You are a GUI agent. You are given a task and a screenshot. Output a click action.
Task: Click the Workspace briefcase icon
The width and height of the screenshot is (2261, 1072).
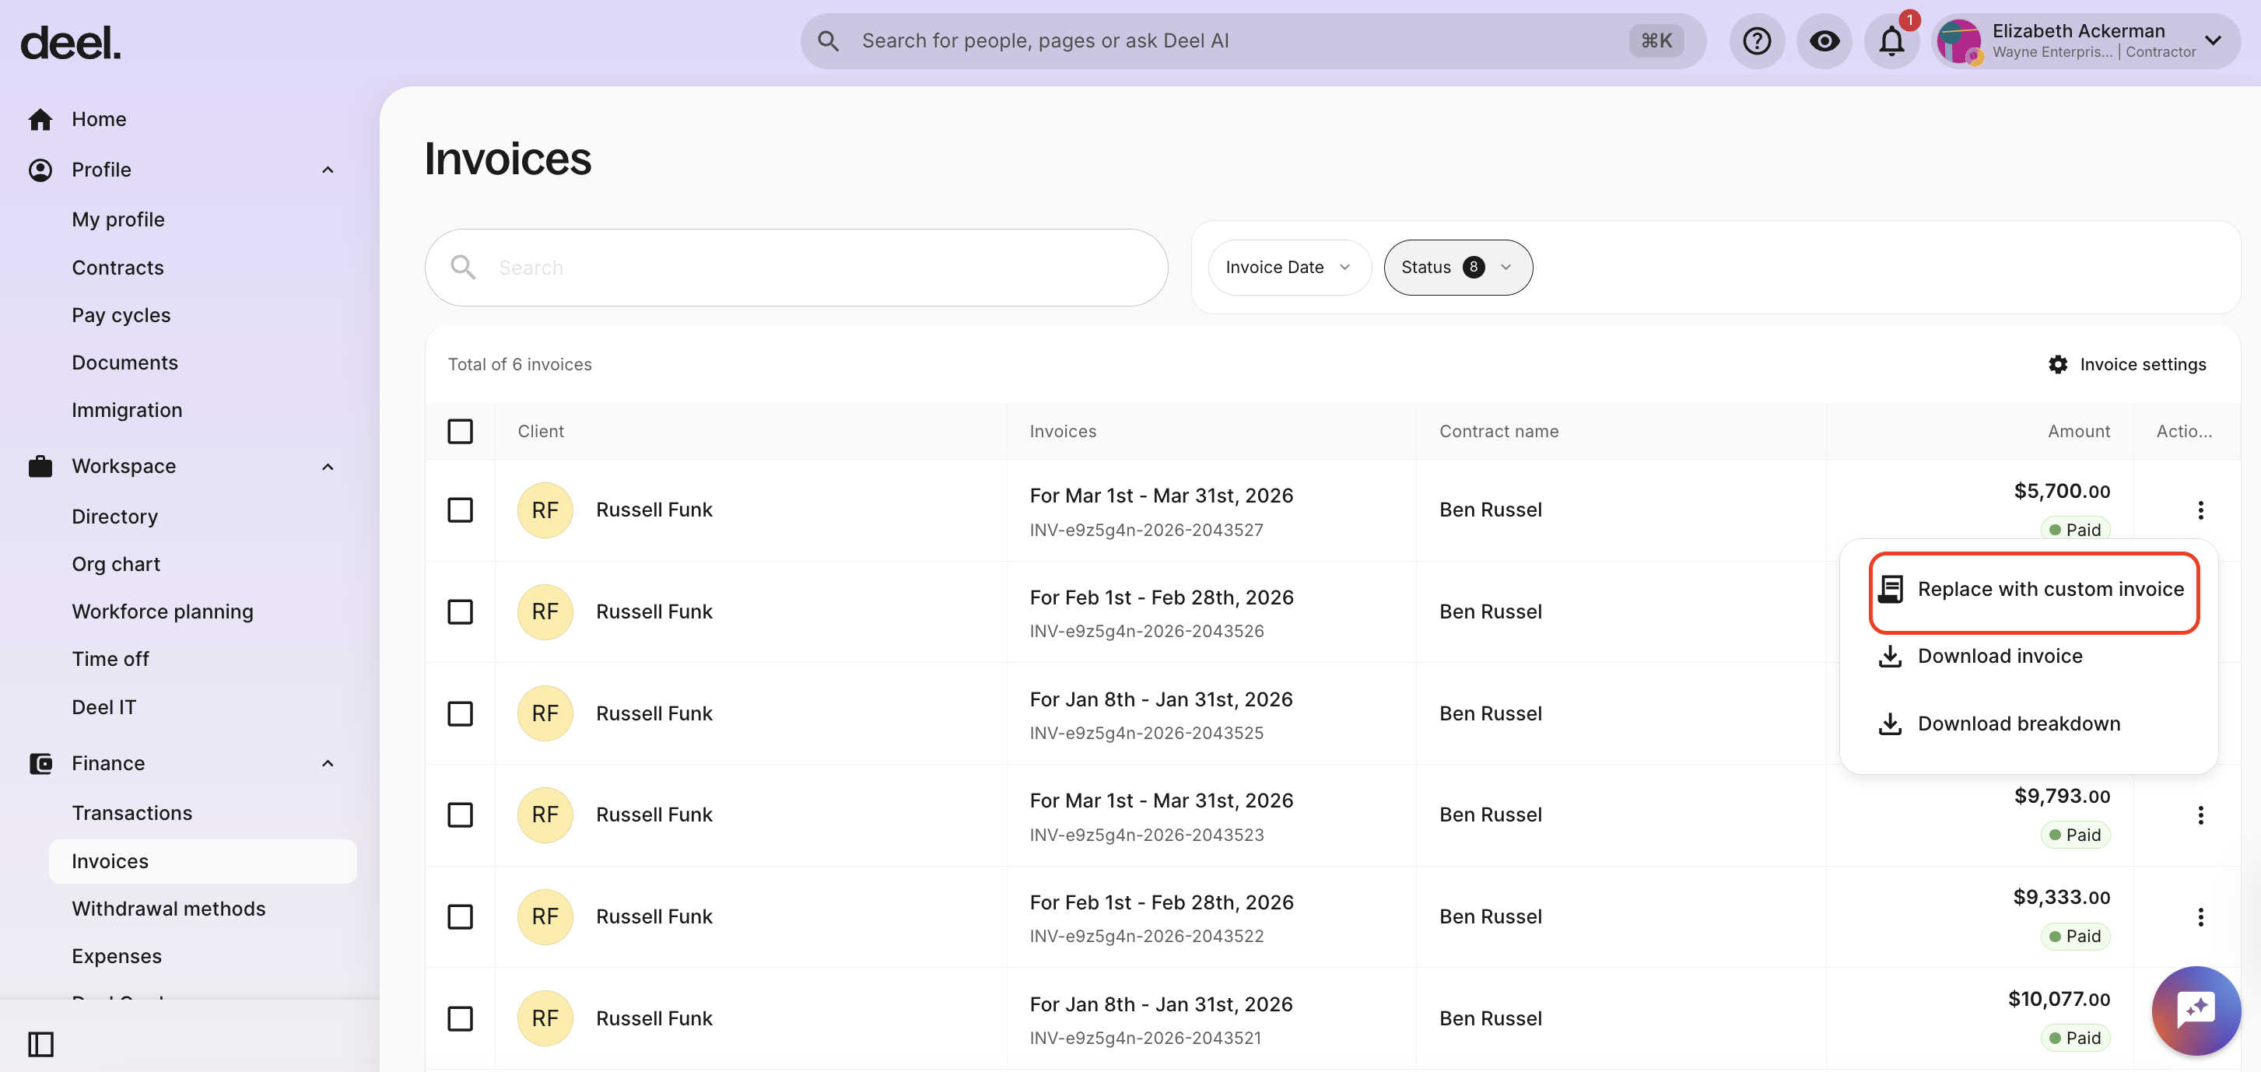[40, 467]
